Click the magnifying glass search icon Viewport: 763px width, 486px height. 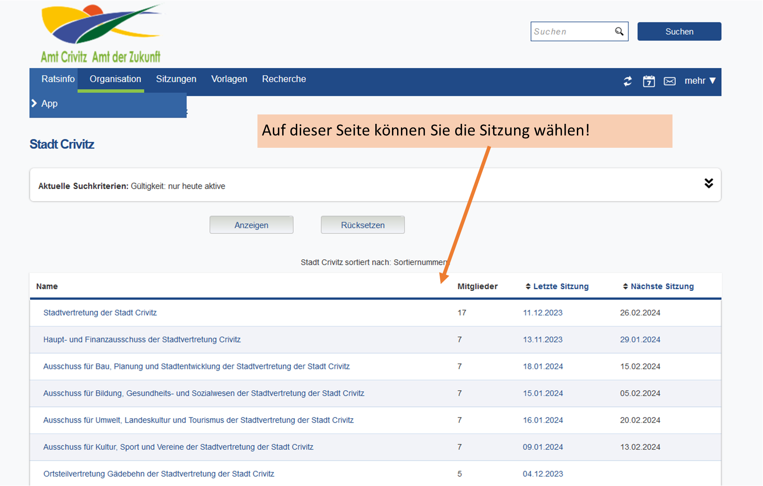(x=619, y=32)
